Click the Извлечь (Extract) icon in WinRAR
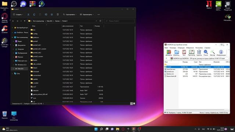The height and width of the screenshot is (132, 235). coord(177,53)
